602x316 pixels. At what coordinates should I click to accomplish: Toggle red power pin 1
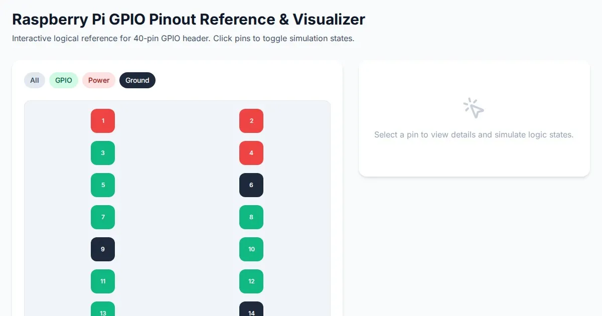point(103,121)
